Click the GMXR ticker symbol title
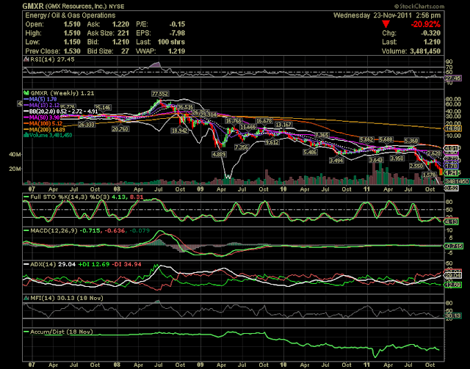Viewport: 470px width, 369px height. point(33,6)
